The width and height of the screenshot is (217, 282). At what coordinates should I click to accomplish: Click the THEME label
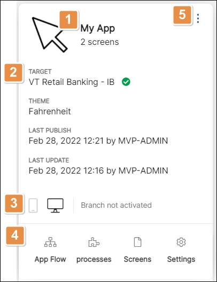click(39, 101)
